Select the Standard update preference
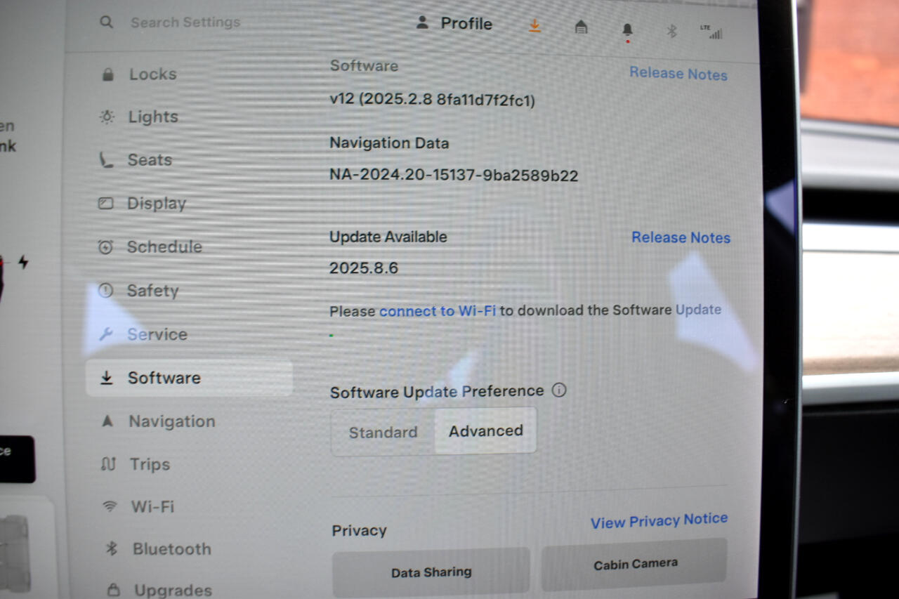 coord(383,432)
